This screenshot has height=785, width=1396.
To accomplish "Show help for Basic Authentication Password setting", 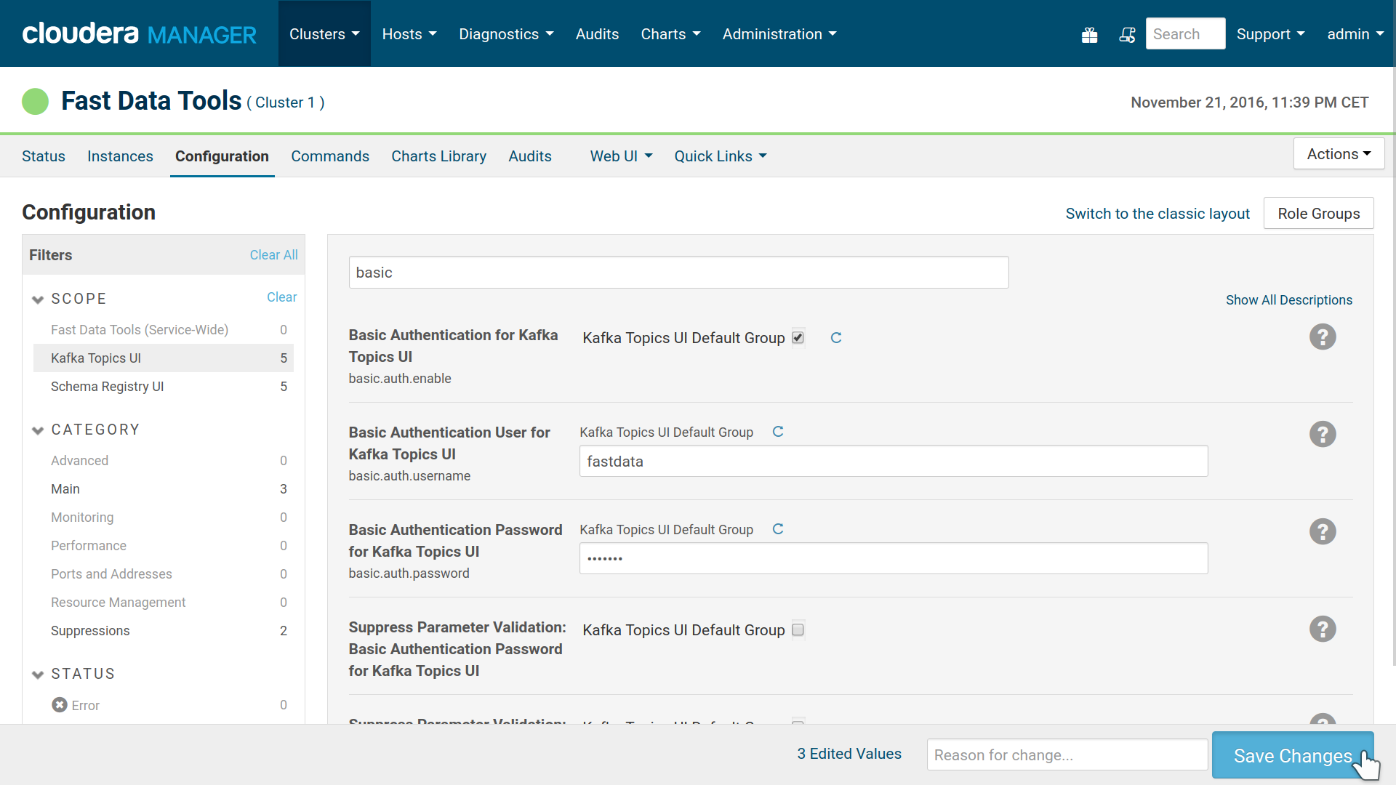I will tap(1323, 532).
